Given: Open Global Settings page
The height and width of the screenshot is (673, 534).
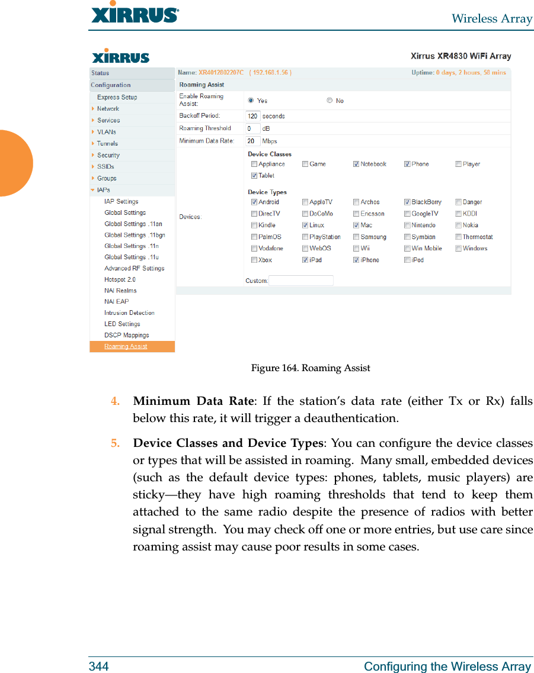Looking at the screenshot, I should coord(125,212).
